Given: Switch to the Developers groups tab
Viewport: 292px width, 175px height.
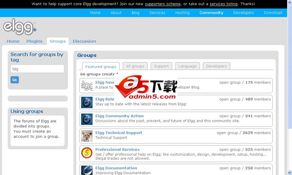Looking at the screenshot, I should coord(217,66).
